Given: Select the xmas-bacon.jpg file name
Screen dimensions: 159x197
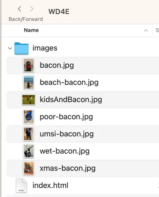Looking at the screenshot, I should 68,168.
